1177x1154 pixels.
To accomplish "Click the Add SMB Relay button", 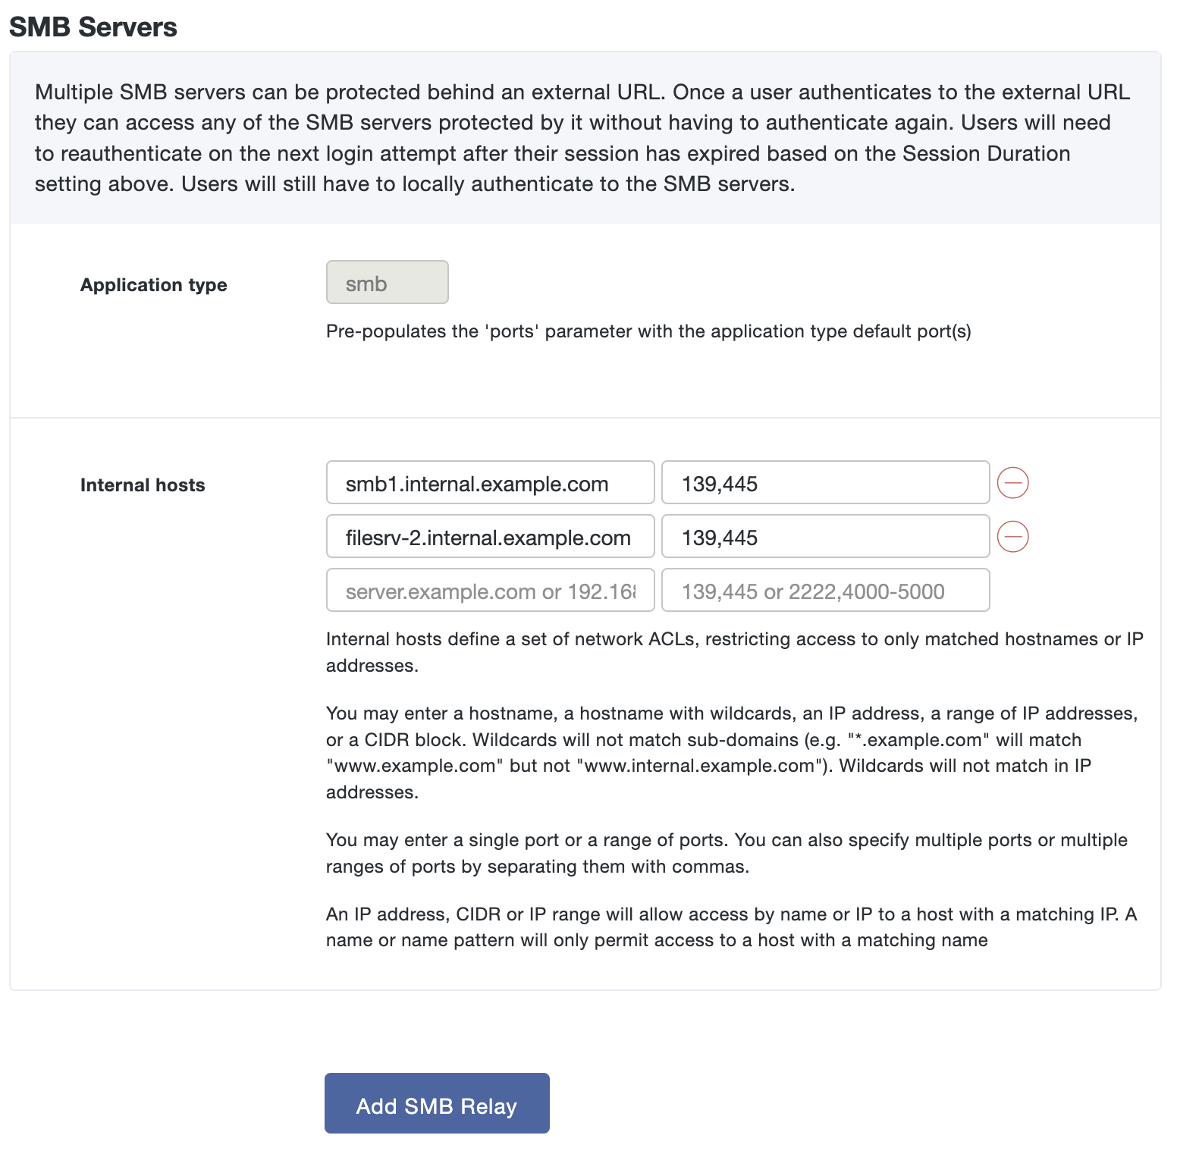I will [x=436, y=1103].
